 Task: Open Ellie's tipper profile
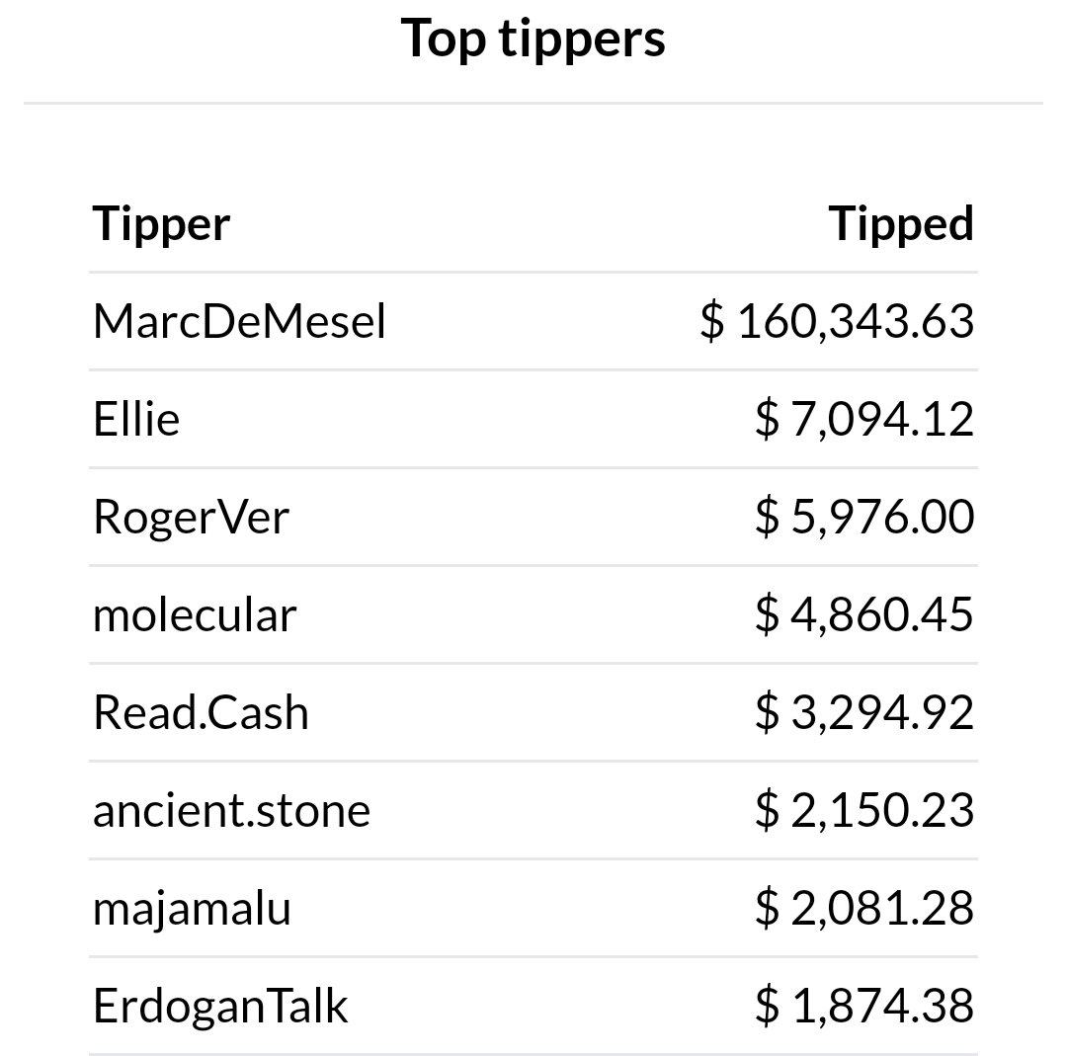click(136, 419)
